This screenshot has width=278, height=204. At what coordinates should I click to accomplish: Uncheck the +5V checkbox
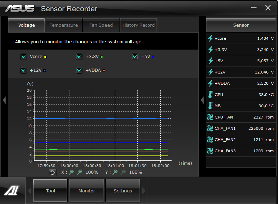135,57
